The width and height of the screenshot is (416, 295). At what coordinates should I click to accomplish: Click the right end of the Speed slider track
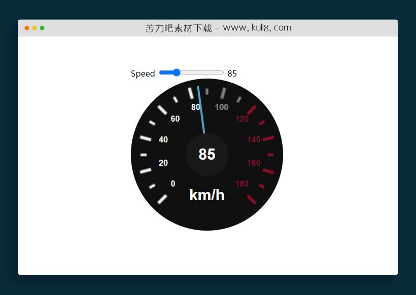tap(222, 72)
